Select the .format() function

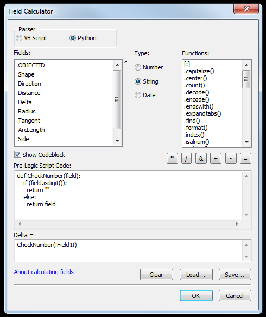195,128
